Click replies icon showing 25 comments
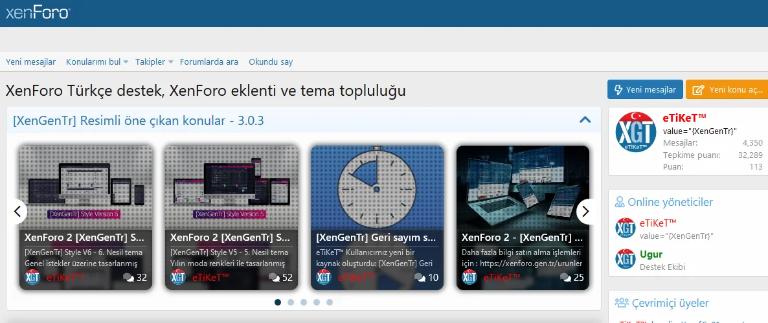This screenshot has height=323, width=768. pyautogui.click(x=565, y=278)
